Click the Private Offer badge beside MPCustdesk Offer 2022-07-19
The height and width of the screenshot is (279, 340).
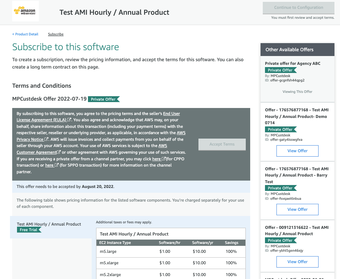(104, 99)
